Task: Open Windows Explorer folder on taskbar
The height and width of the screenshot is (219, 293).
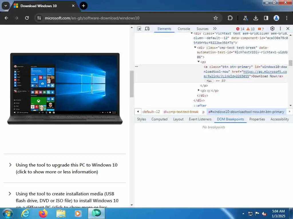Action: [x=61, y=213]
